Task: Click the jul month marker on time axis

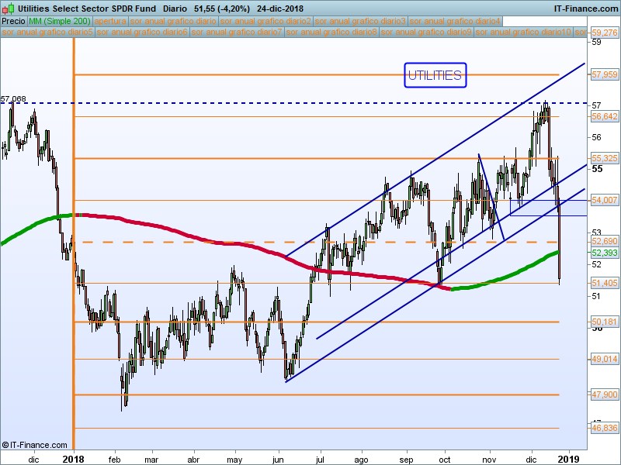Action: [320, 460]
